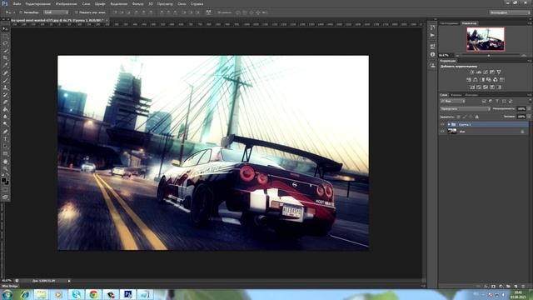Select the Hand tool
This screenshot has width=533, height=300.
(x=5, y=162)
